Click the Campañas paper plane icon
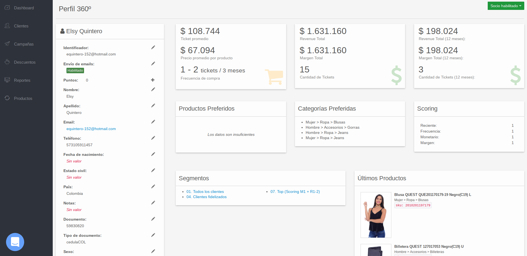 (x=7, y=44)
